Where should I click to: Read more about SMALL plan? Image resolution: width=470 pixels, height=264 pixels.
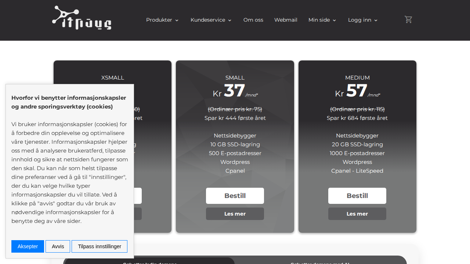235,214
